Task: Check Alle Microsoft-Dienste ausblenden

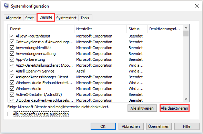Action: tap(10, 114)
